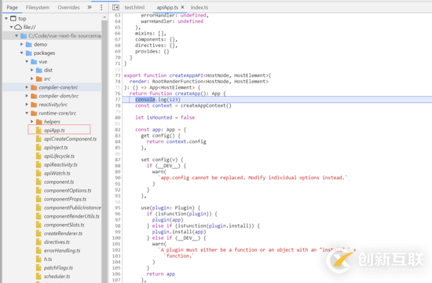
Task: Click the packages folder icon
Action: 29,53
